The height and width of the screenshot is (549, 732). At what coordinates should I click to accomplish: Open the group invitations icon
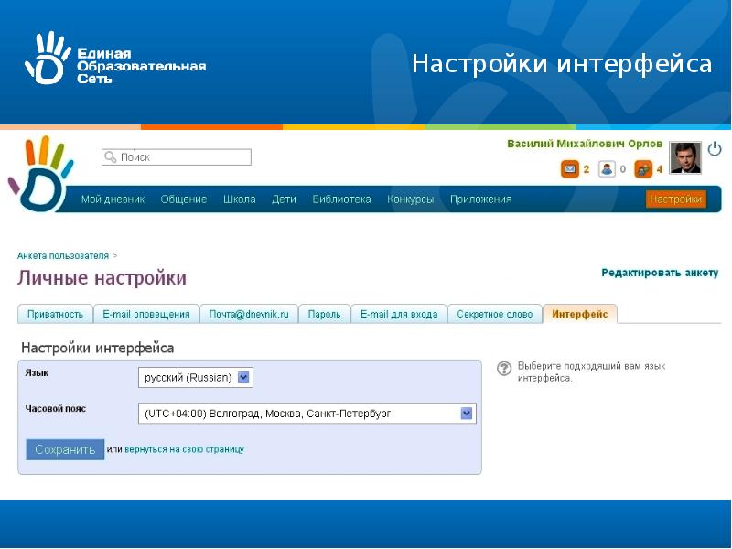[643, 169]
